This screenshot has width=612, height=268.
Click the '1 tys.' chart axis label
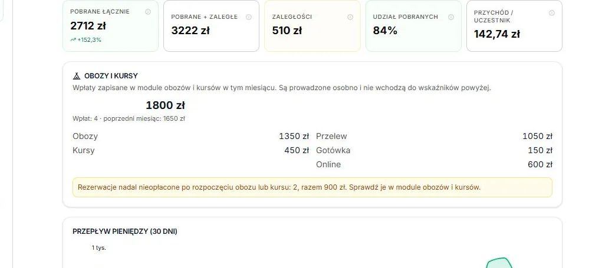click(98, 248)
